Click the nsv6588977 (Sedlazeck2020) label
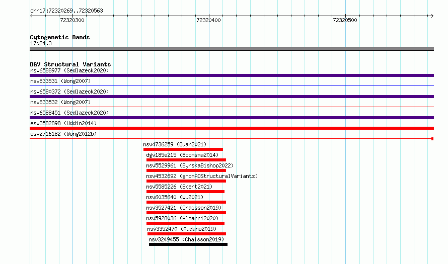Image resolution: width=448 pixels, height=264 pixels. click(69, 70)
